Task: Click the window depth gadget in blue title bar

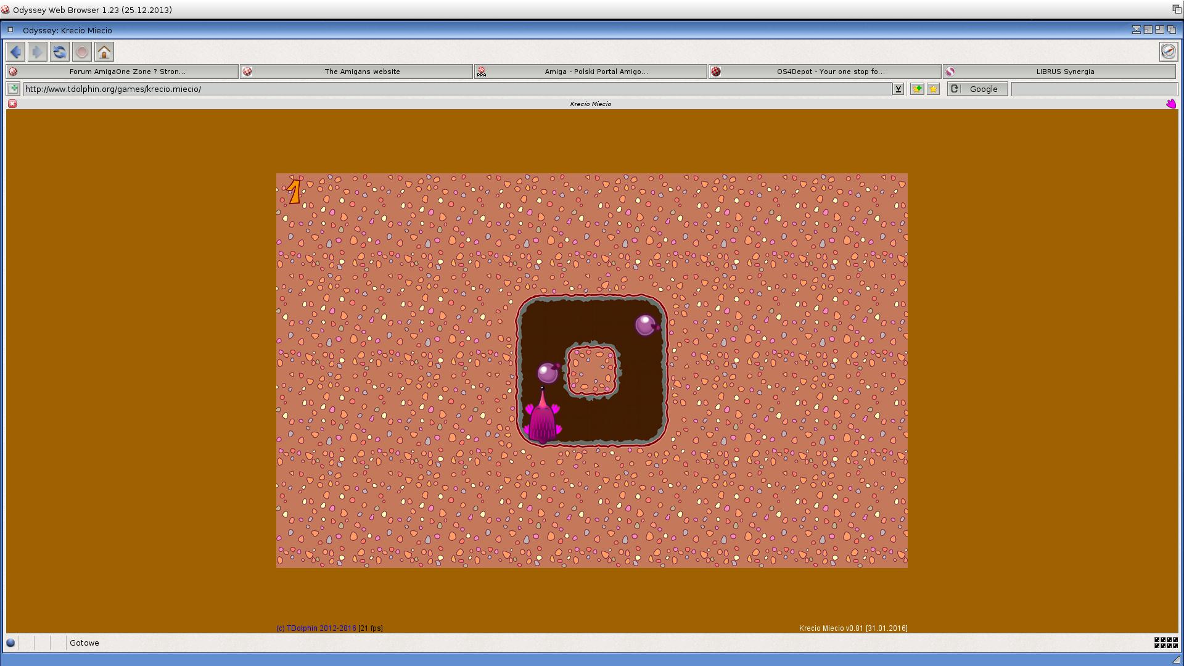Action: (x=1171, y=30)
